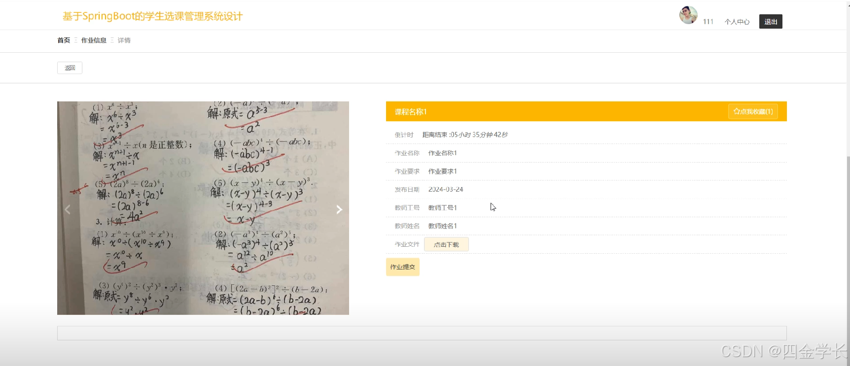Click the countdown text 距离结束
The image size is (850, 366).
[x=465, y=134]
